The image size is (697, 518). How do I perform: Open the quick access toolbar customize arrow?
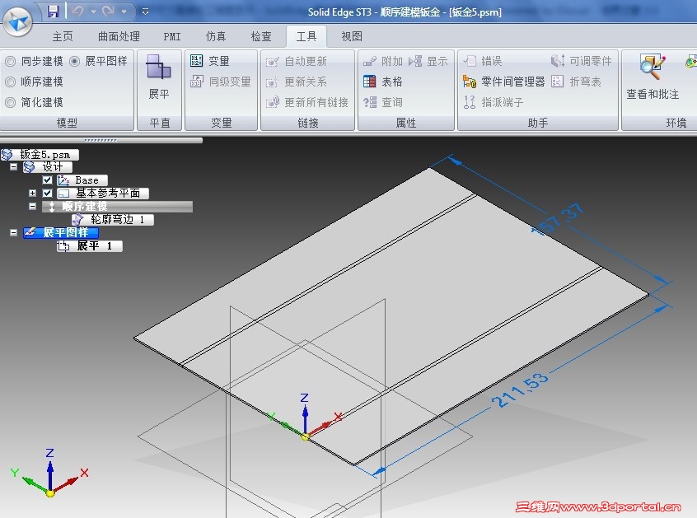(x=145, y=12)
